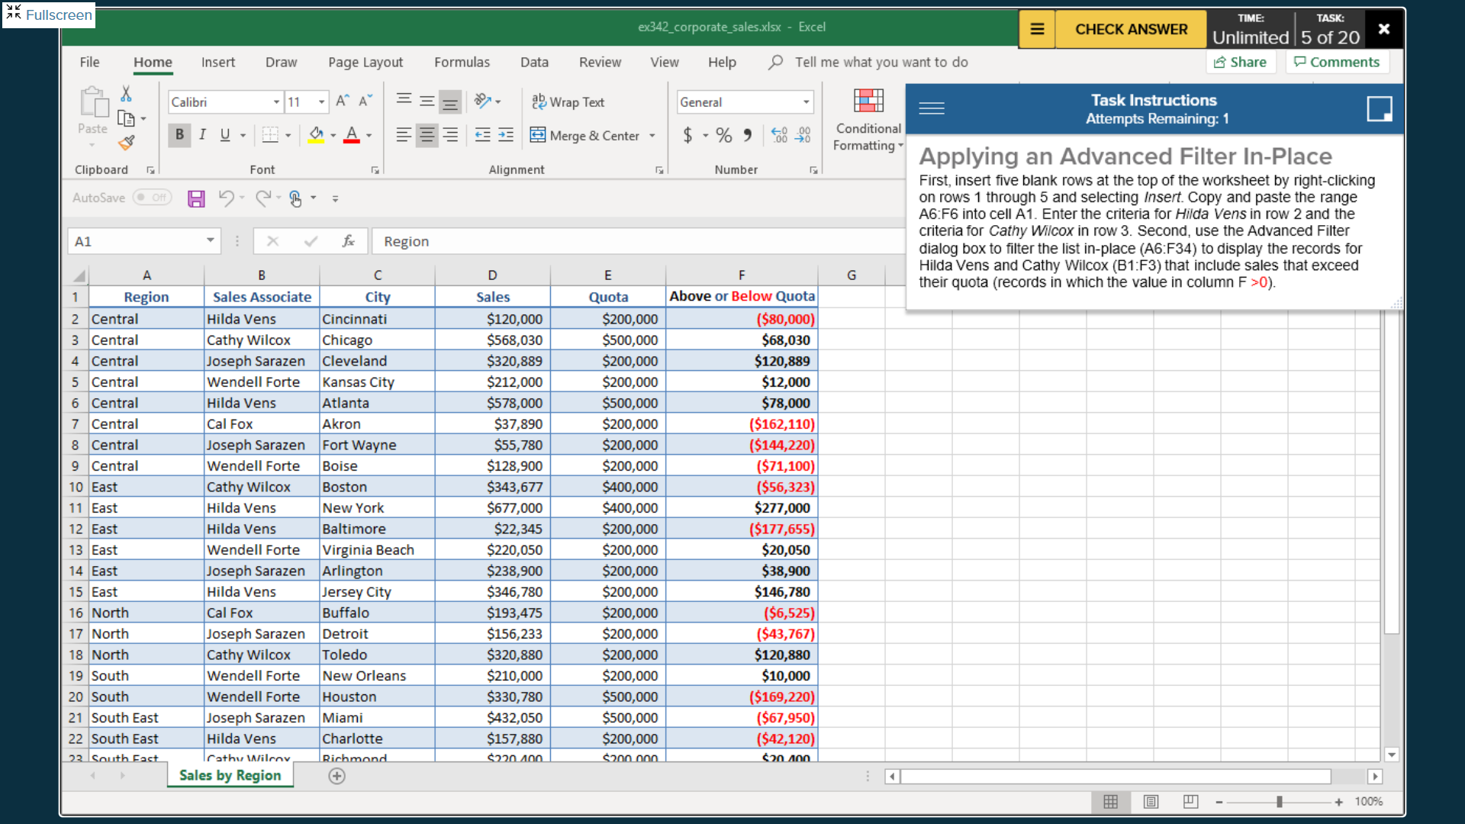Select the Sales by Region sheet tab

click(229, 775)
